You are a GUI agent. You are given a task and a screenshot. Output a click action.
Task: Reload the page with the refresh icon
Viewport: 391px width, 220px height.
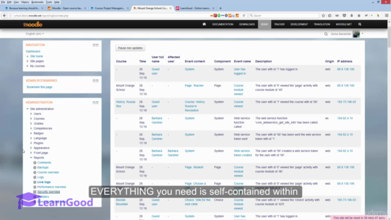coord(244,15)
